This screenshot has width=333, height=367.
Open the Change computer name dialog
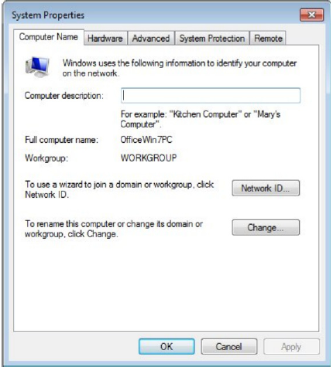[266, 227]
